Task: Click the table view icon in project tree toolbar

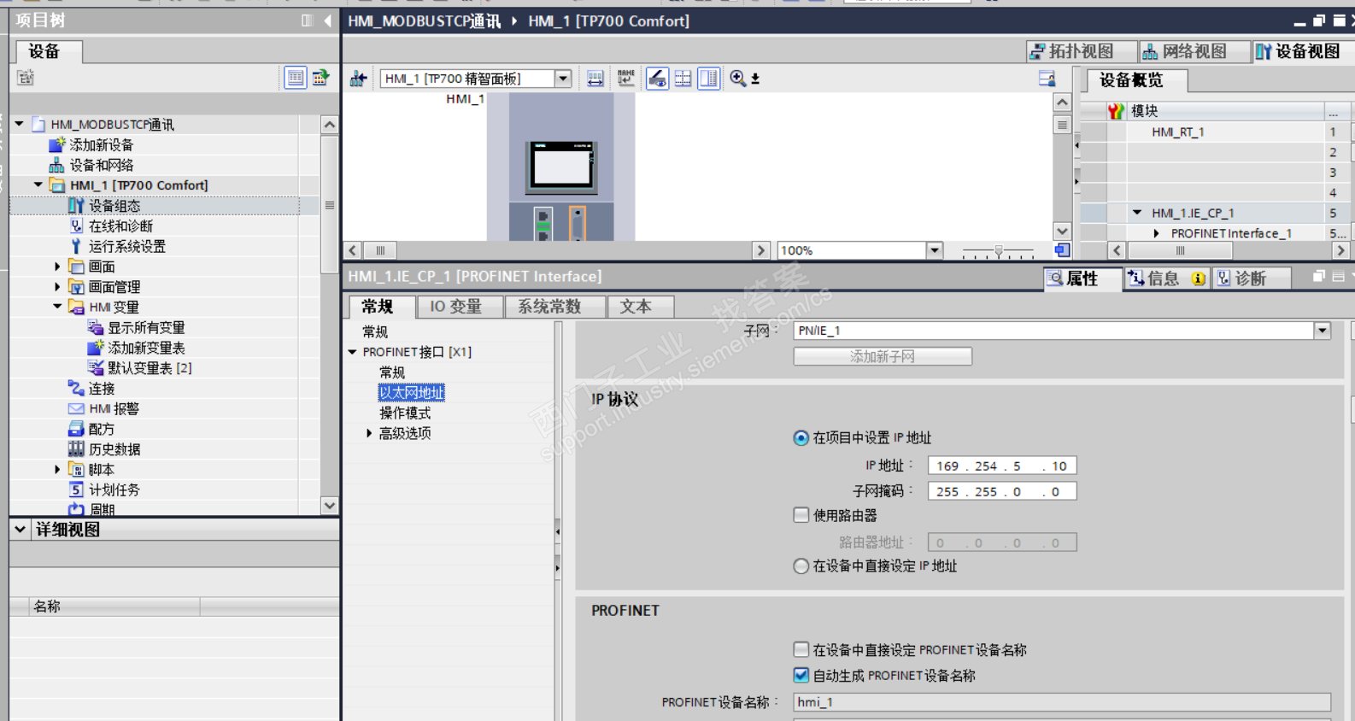Action: 296,78
